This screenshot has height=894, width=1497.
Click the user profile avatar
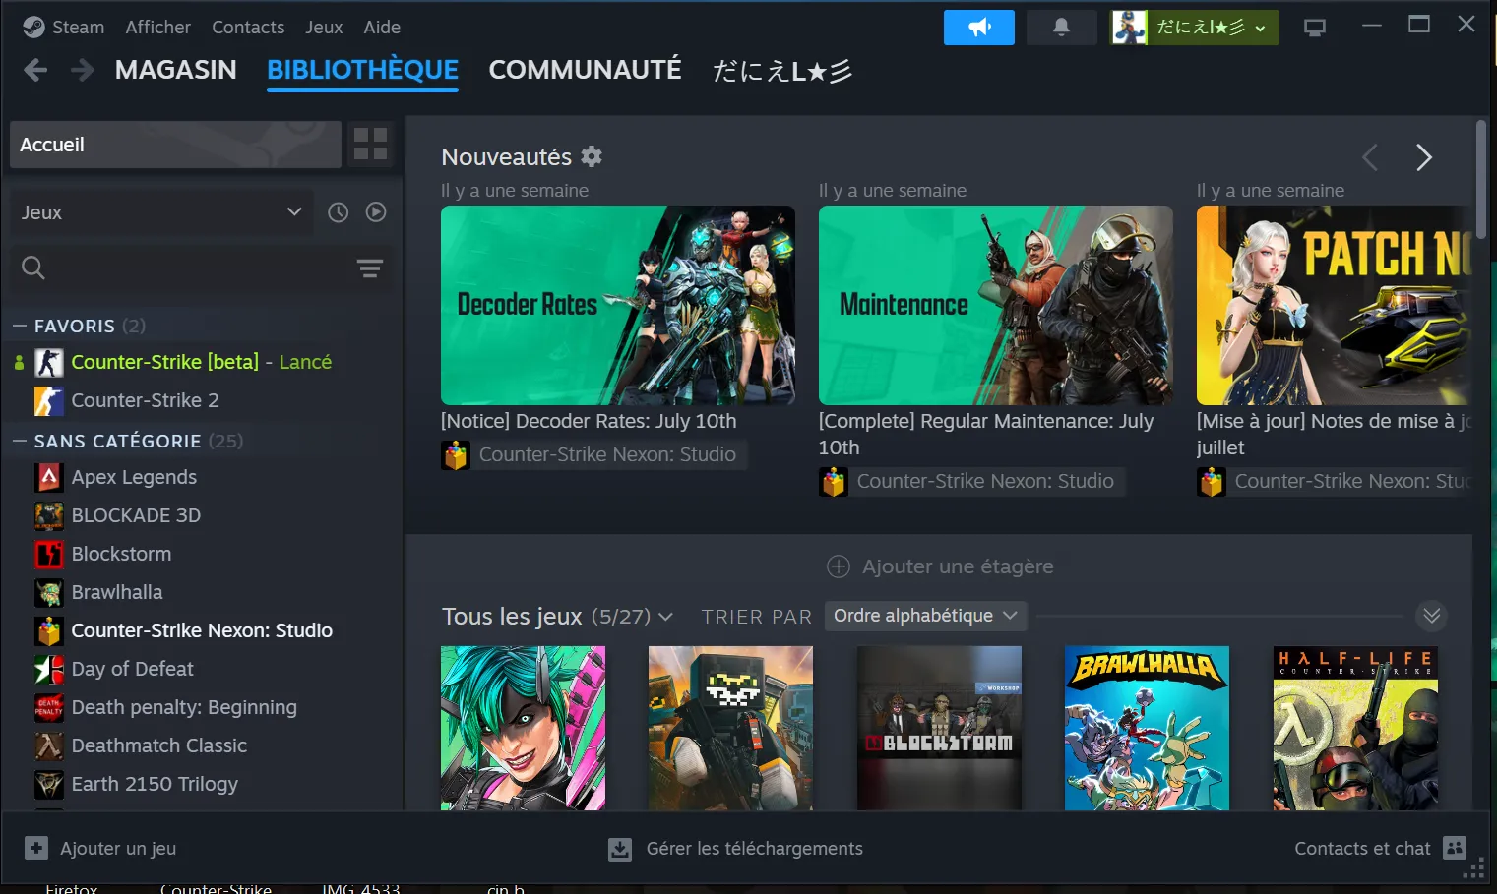pyautogui.click(x=1130, y=28)
